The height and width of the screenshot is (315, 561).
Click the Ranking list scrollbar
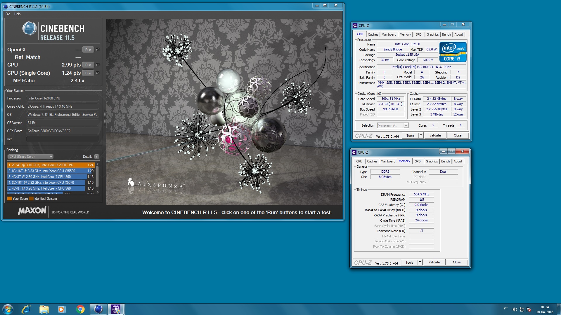click(x=97, y=178)
